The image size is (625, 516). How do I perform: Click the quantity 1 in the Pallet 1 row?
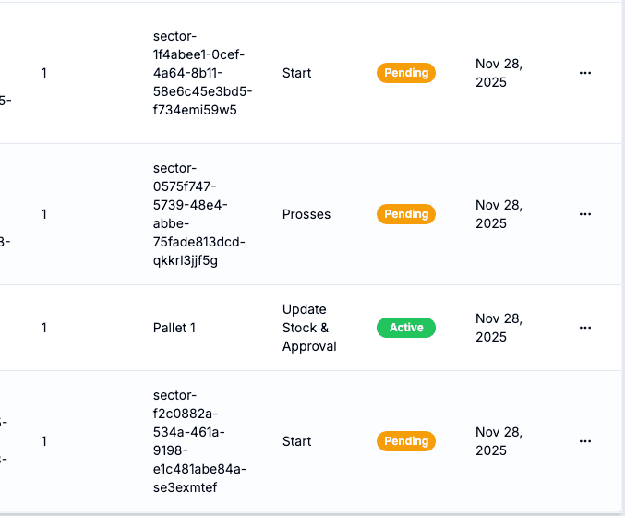[x=43, y=328]
